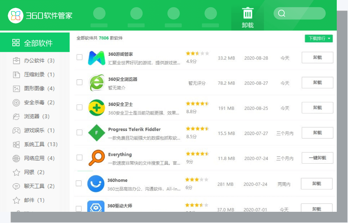The image size is (348, 223).
Task: Check the checkbox for Progress Telerik Fiddler
Action: tap(79, 133)
